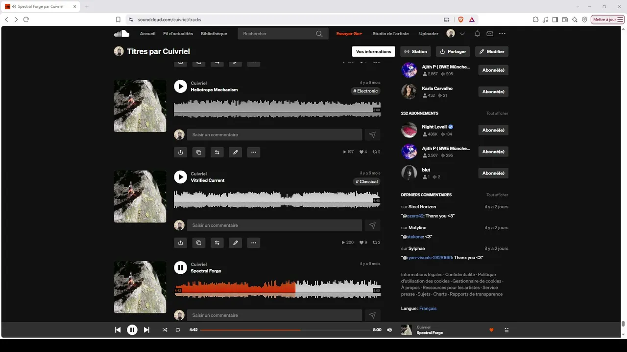This screenshot has width=627, height=352.
Task: Open the play queue in the player bar
Action: pos(506,330)
